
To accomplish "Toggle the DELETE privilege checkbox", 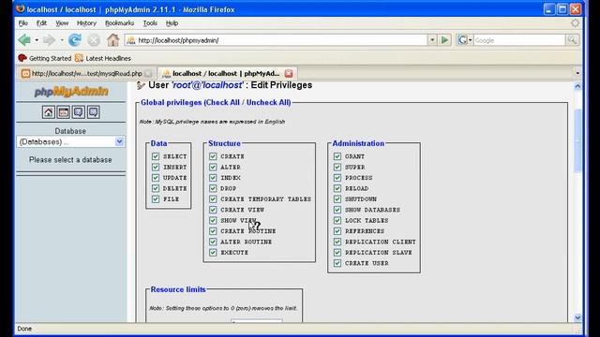I will 156,188.
